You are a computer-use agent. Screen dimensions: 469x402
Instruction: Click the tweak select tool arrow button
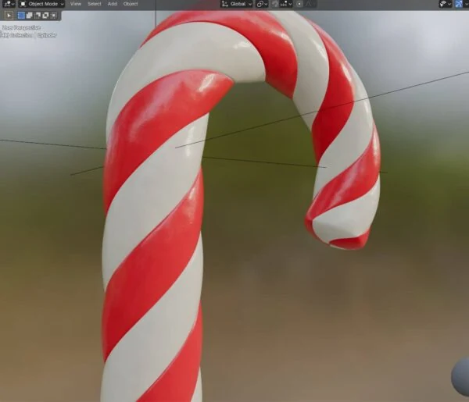9,16
